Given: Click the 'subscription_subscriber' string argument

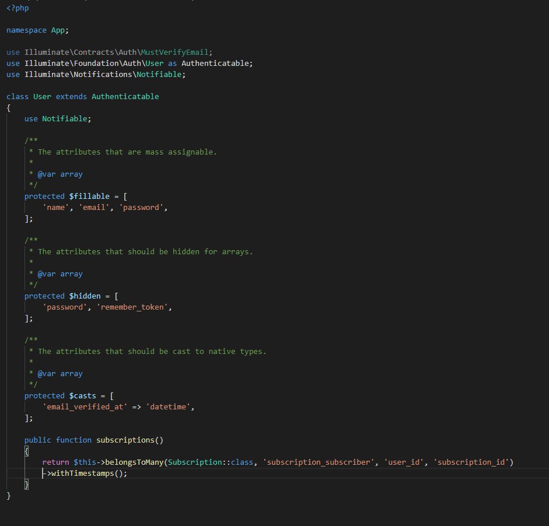Looking at the screenshot, I should [319, 462].
